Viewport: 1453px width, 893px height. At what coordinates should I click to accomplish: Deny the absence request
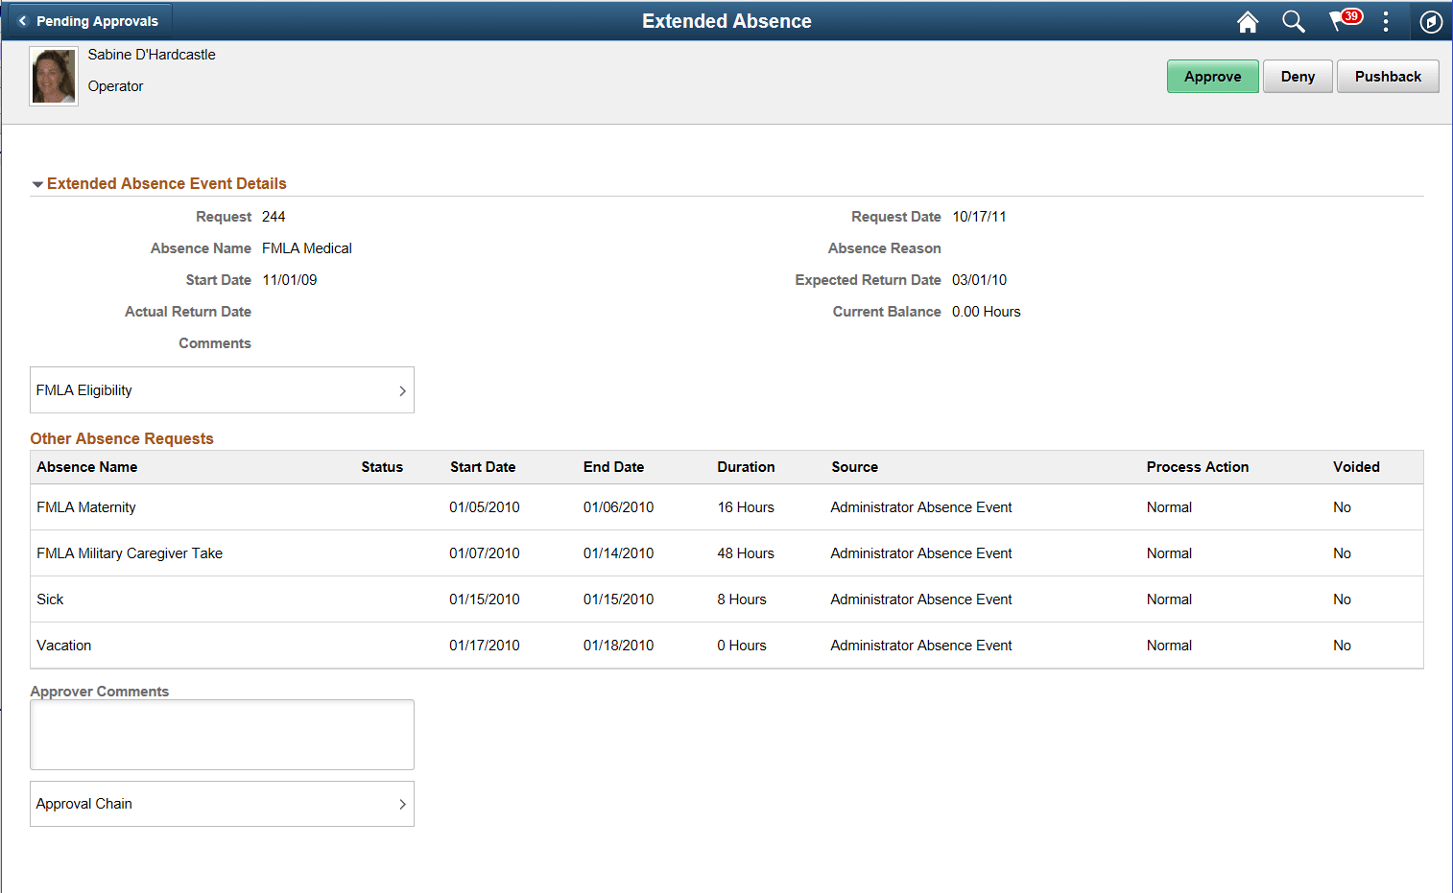[1298, 76]
